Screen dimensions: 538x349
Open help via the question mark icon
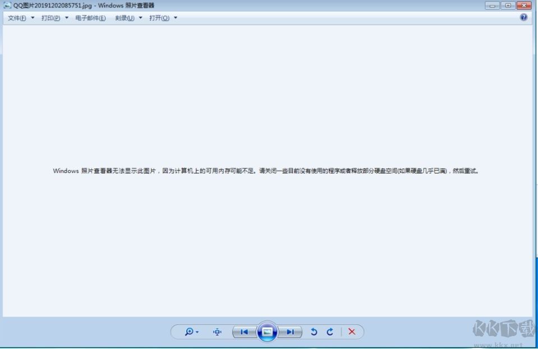tap(523, 17)
